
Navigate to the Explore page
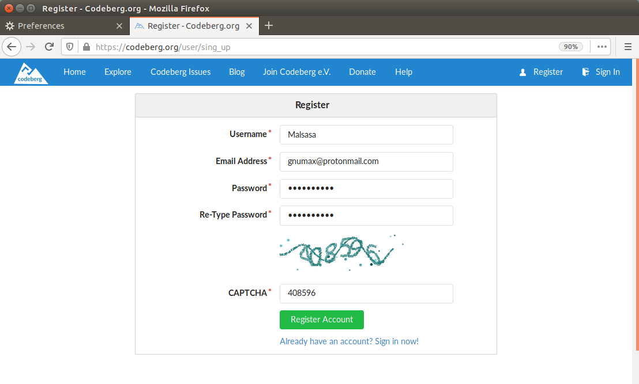118,72
